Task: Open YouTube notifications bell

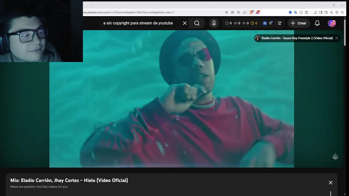Action: pyautogui.click(x=317, y=23)
